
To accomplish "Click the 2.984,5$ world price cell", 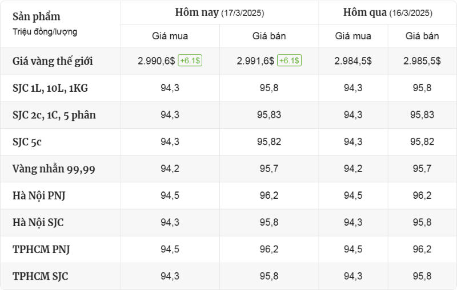I will 353,61.
